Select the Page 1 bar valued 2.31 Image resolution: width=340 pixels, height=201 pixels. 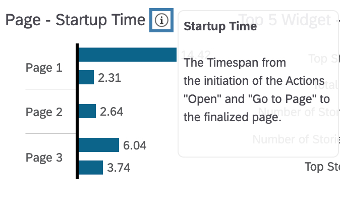[86, 77]
